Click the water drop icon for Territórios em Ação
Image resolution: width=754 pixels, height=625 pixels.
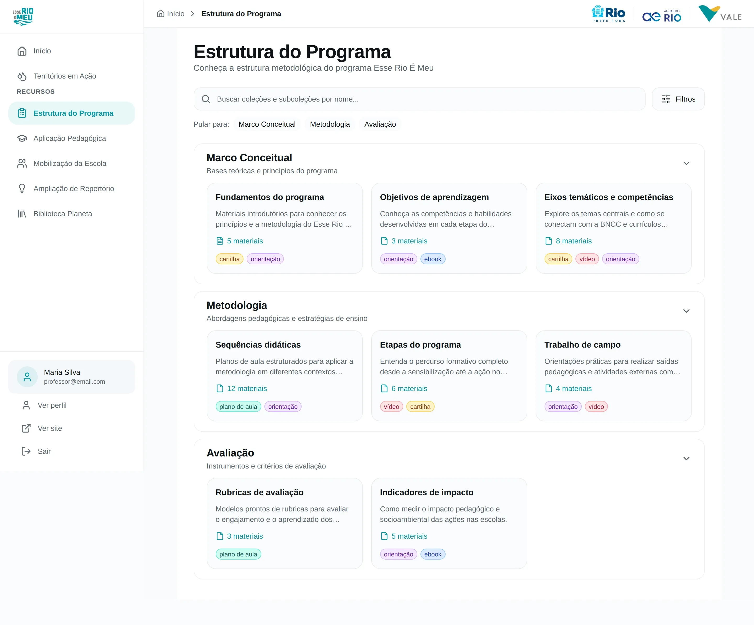pyautogui.click(x=22, y=76)
